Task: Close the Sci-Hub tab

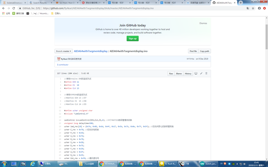Action: pyautogui.click(x=78, y=3)
